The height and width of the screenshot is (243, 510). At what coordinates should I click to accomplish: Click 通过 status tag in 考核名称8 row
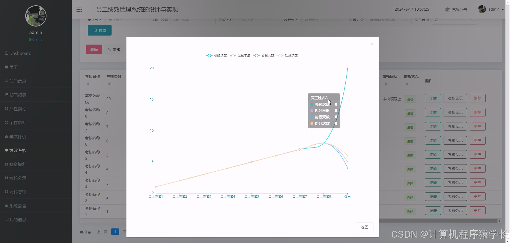pyautogui.click(x=410, y=113)
